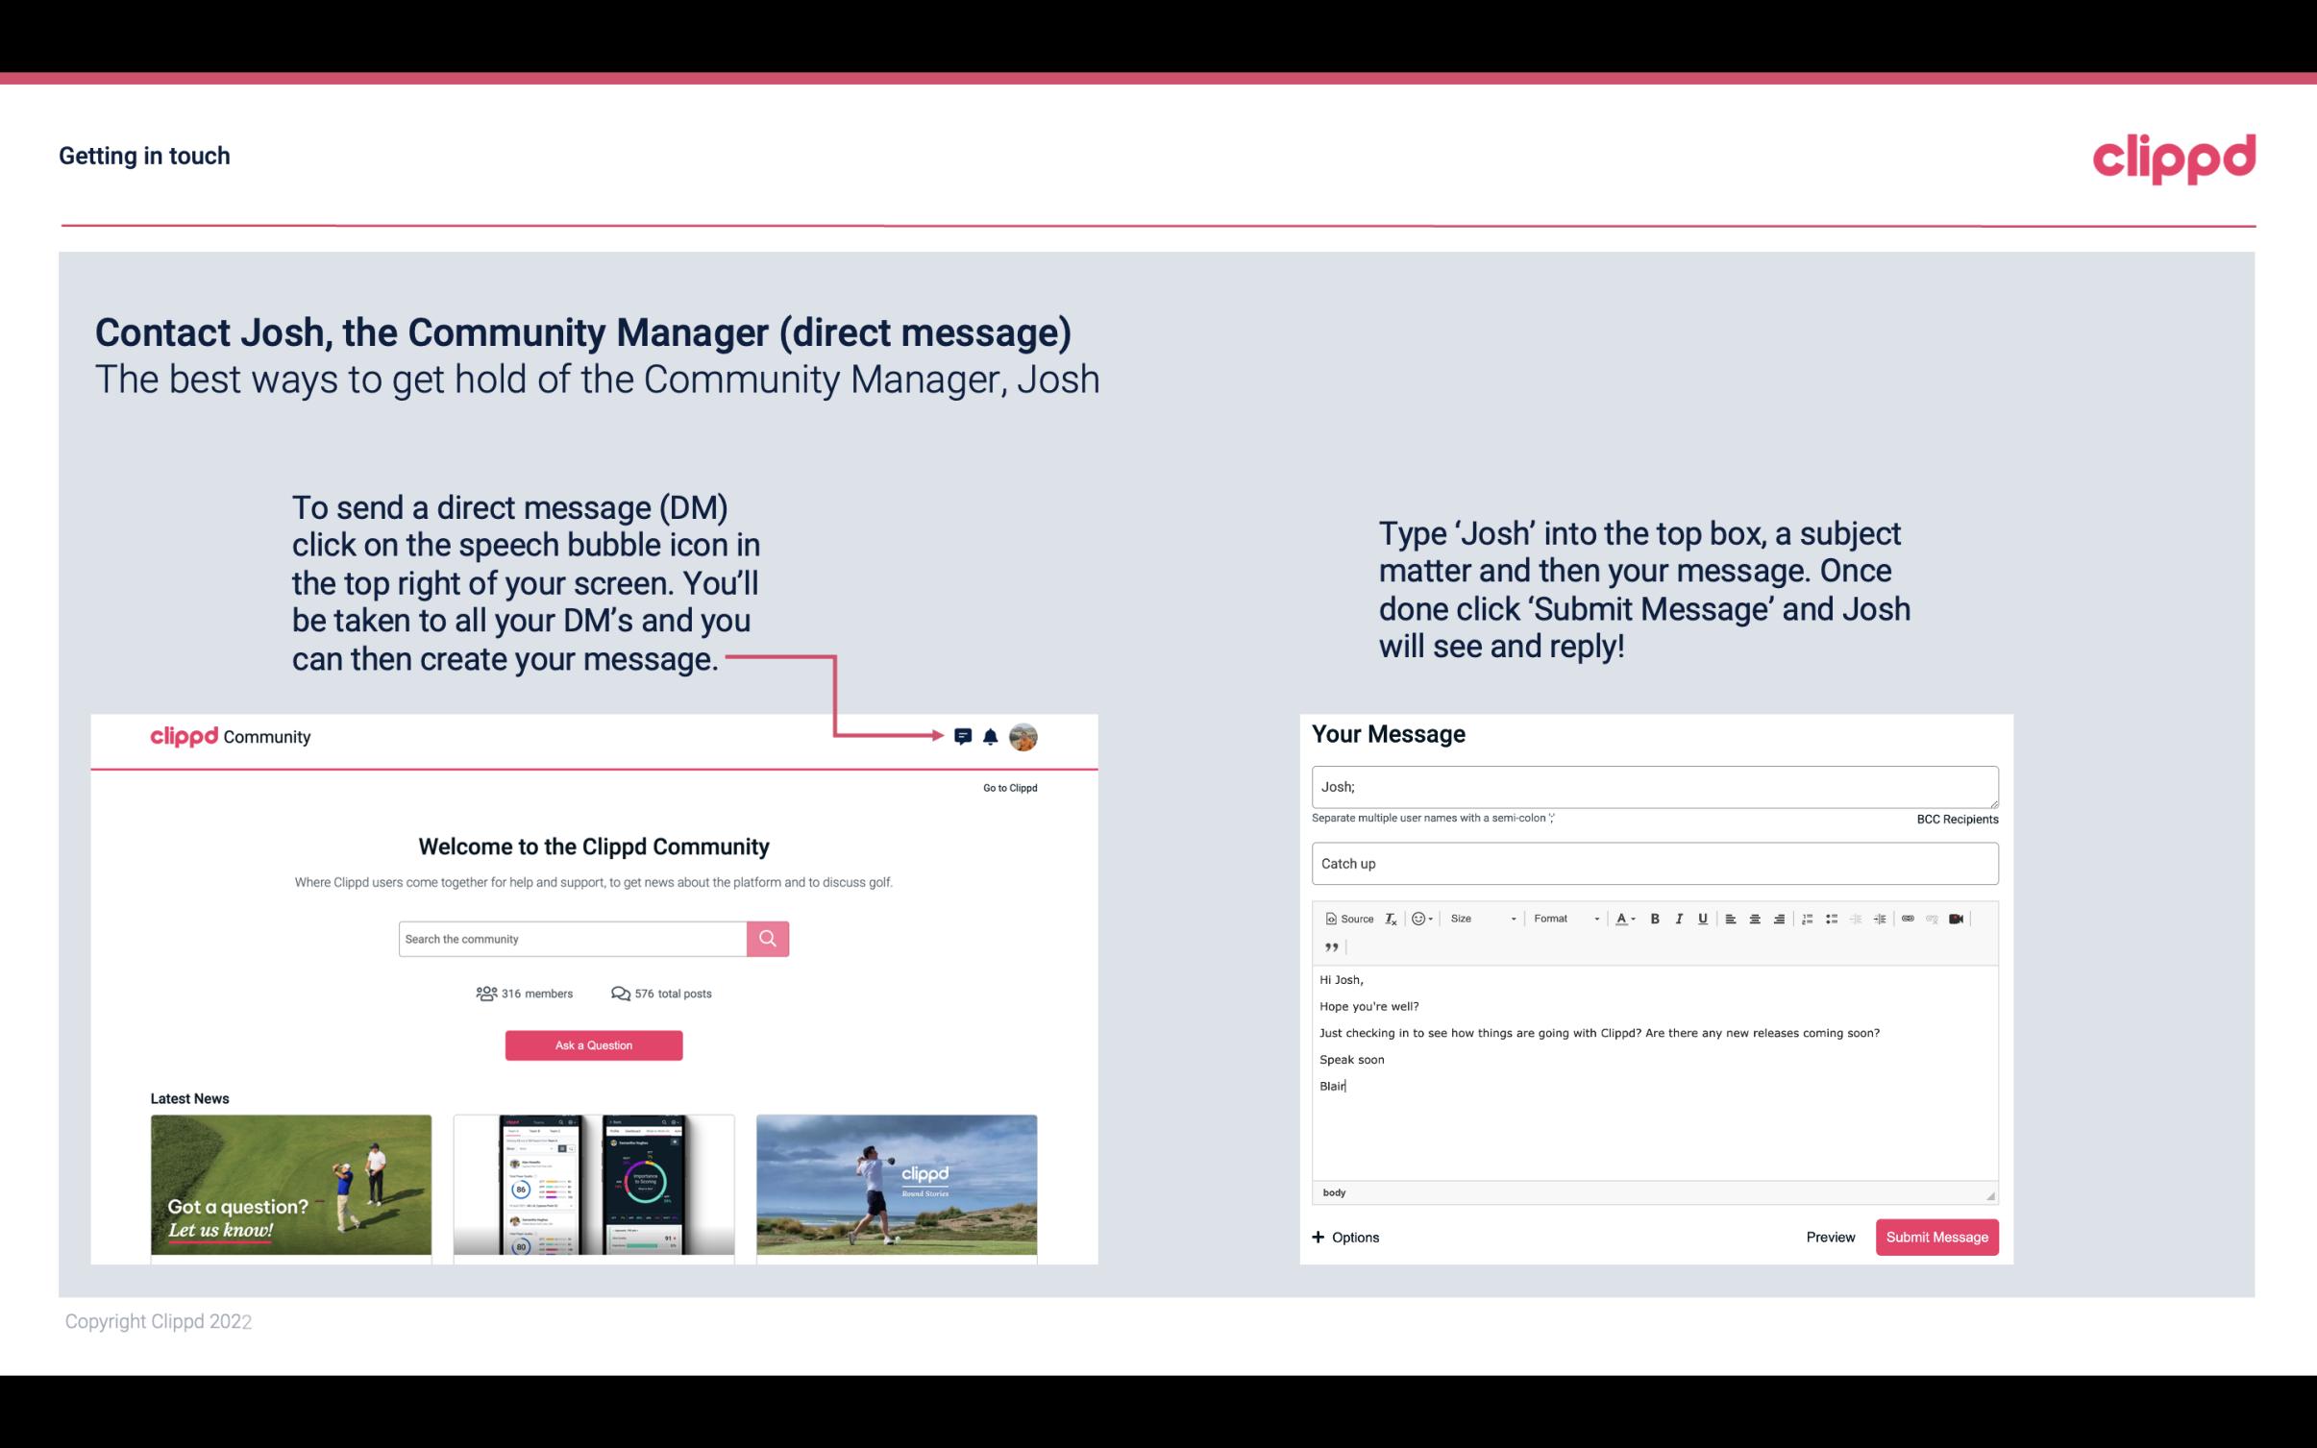2317x1448 pixels.
Task: Expand the Options section
Action: tap(1344, 1237)
